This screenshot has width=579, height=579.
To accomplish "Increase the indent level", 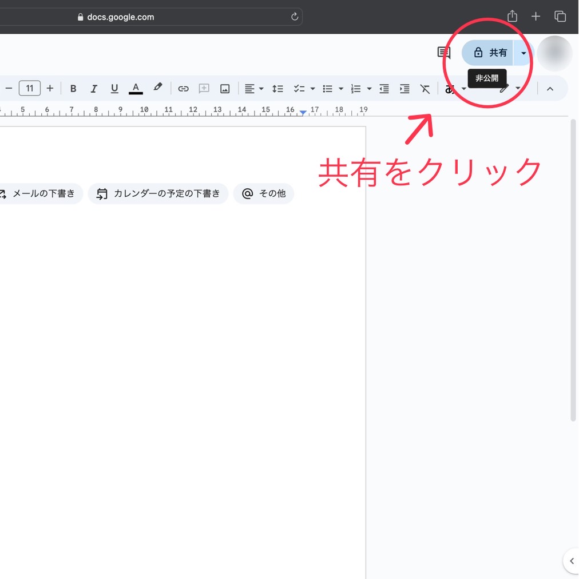I will coord(404,89).
